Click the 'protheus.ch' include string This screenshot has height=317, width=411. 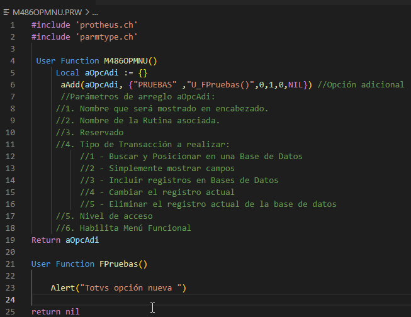click(x=106, y=25)
